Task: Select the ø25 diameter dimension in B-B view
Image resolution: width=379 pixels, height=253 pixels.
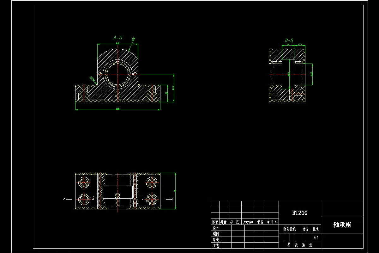Action: click(x=311, y=74)
